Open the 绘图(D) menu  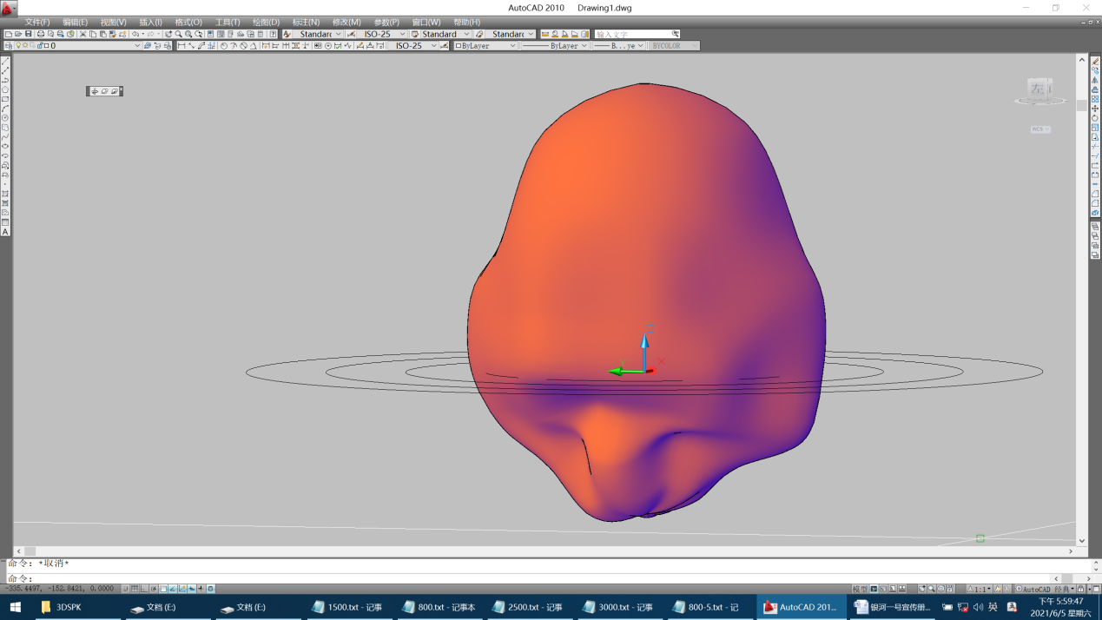click(x=266, y=22)
